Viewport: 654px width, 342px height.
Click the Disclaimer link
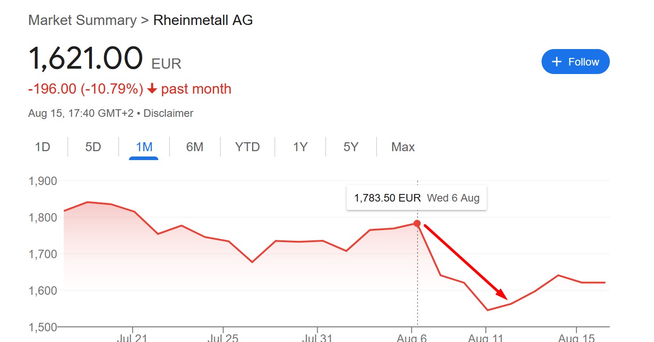168,113
